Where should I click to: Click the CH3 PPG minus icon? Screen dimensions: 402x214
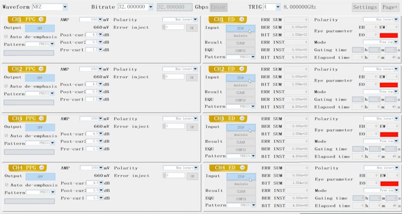point(41,118)
